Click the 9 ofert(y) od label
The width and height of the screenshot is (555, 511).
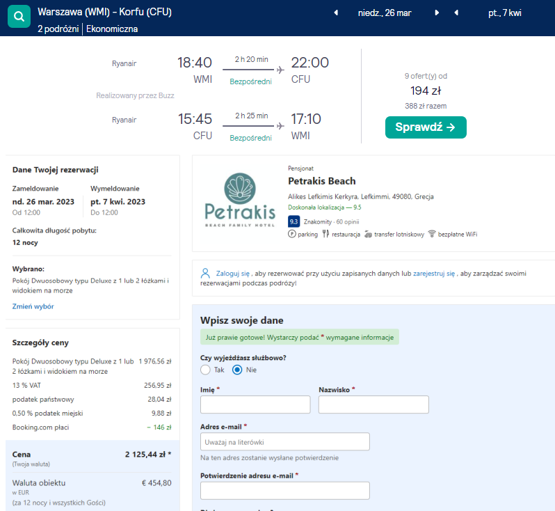426,76
